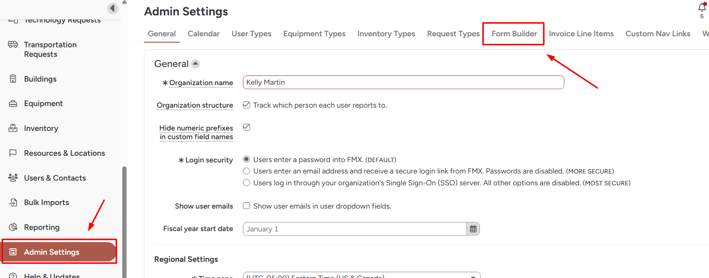Screen dimensions: 709x278
Task: Click the Organization name input field
Action: pos(403,82)
